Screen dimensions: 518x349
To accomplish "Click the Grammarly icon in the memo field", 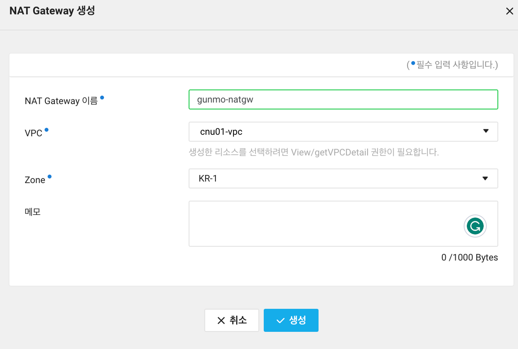I will tap(475, 226).
